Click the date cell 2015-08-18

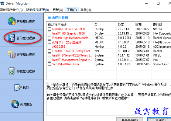coord(142,47)
